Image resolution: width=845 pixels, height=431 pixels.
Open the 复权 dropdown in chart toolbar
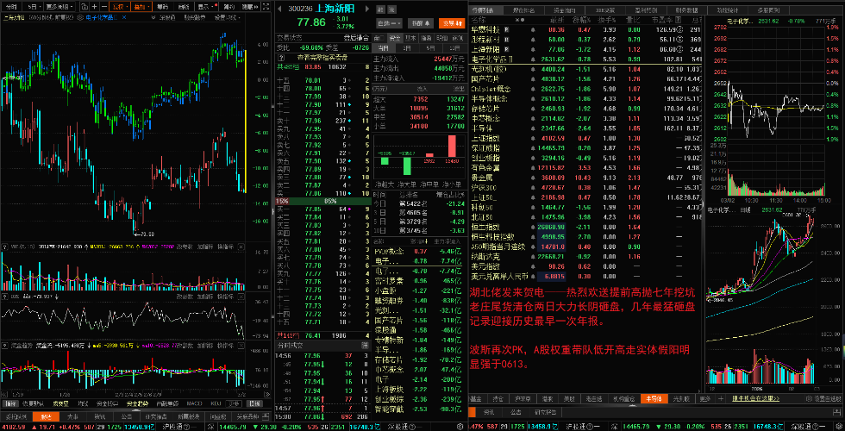click(120, 7)
